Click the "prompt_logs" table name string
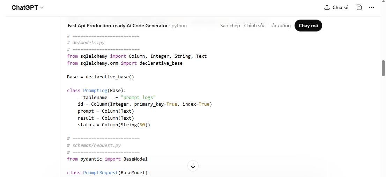 point(138,97)
